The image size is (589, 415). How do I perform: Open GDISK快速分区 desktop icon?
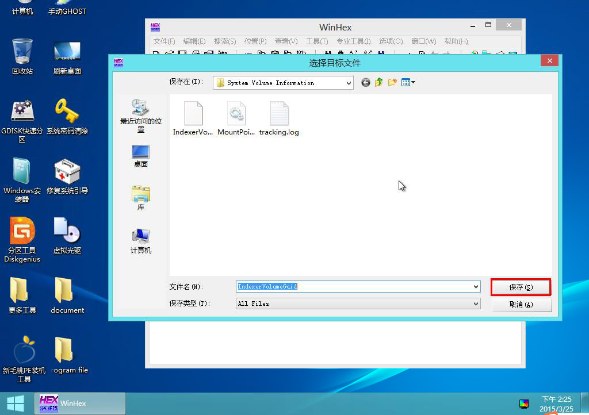(22, 121)
